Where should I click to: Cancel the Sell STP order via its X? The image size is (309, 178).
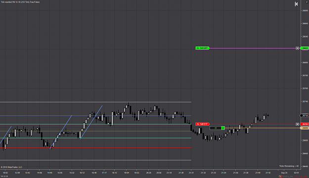pos(297,124)
